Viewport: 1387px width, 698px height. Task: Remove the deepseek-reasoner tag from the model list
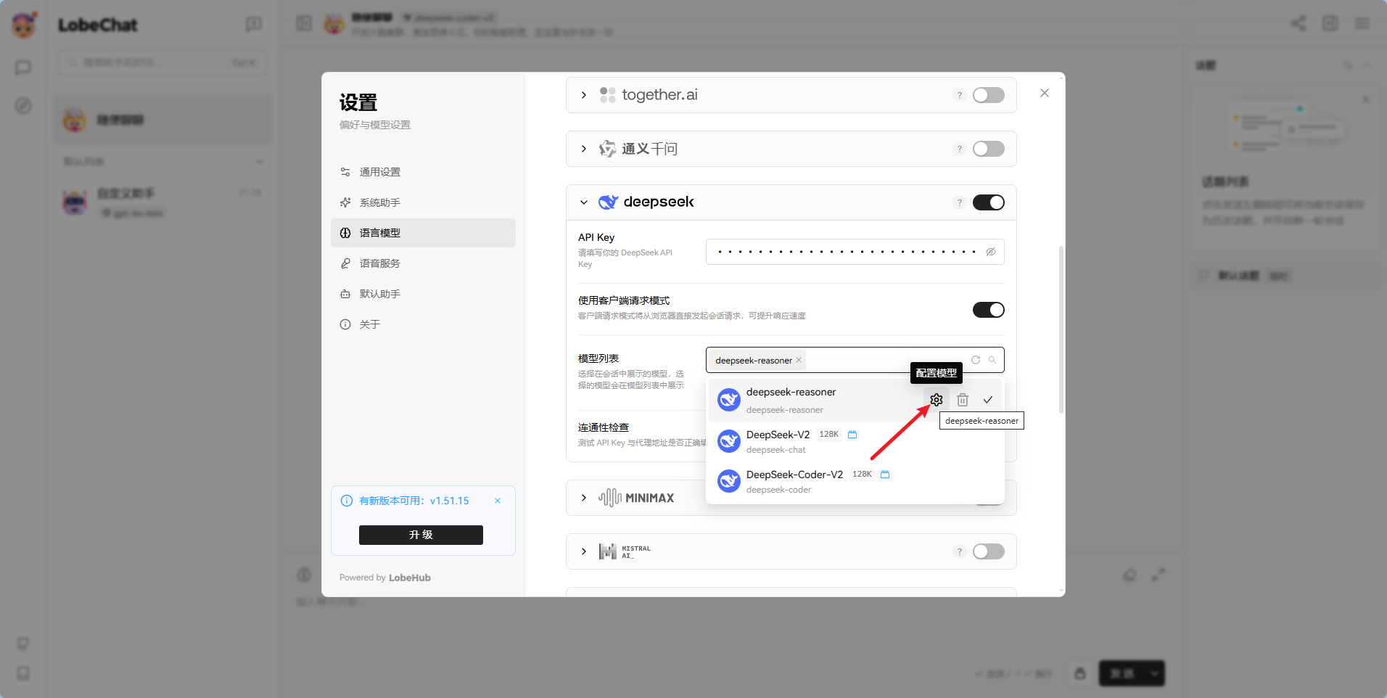[x=799, y=360]
